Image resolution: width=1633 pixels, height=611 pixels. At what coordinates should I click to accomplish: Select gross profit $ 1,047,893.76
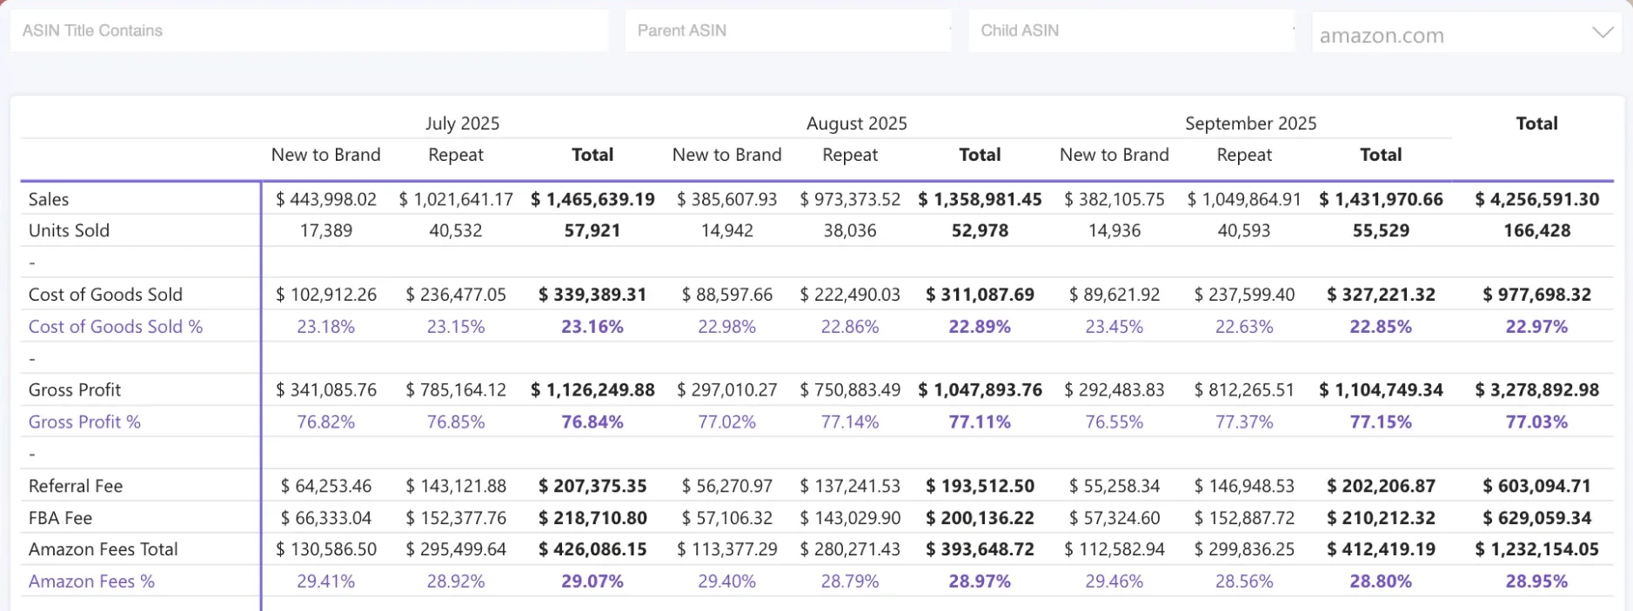pyautogui.click(x=980, y=390)
